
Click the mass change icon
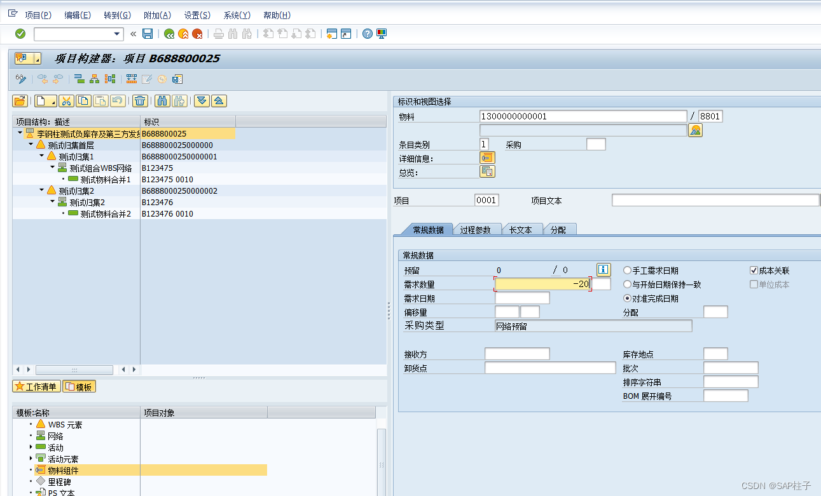coord(132,79)
